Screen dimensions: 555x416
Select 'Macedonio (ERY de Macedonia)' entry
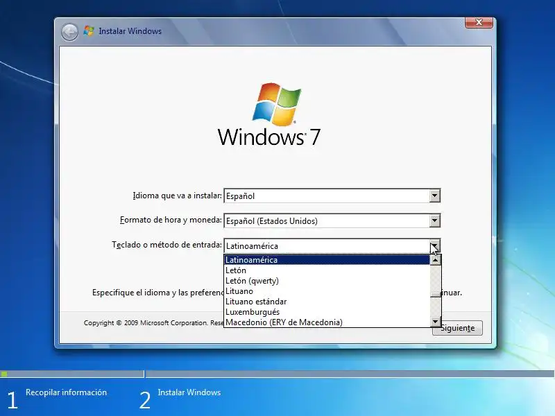(x=327, y=322)
